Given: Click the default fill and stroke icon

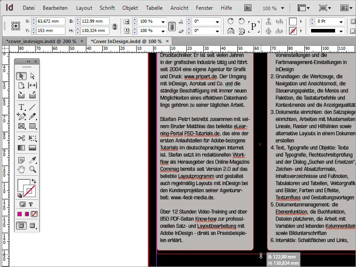Looking at the screenshot, I should point(20,195).
